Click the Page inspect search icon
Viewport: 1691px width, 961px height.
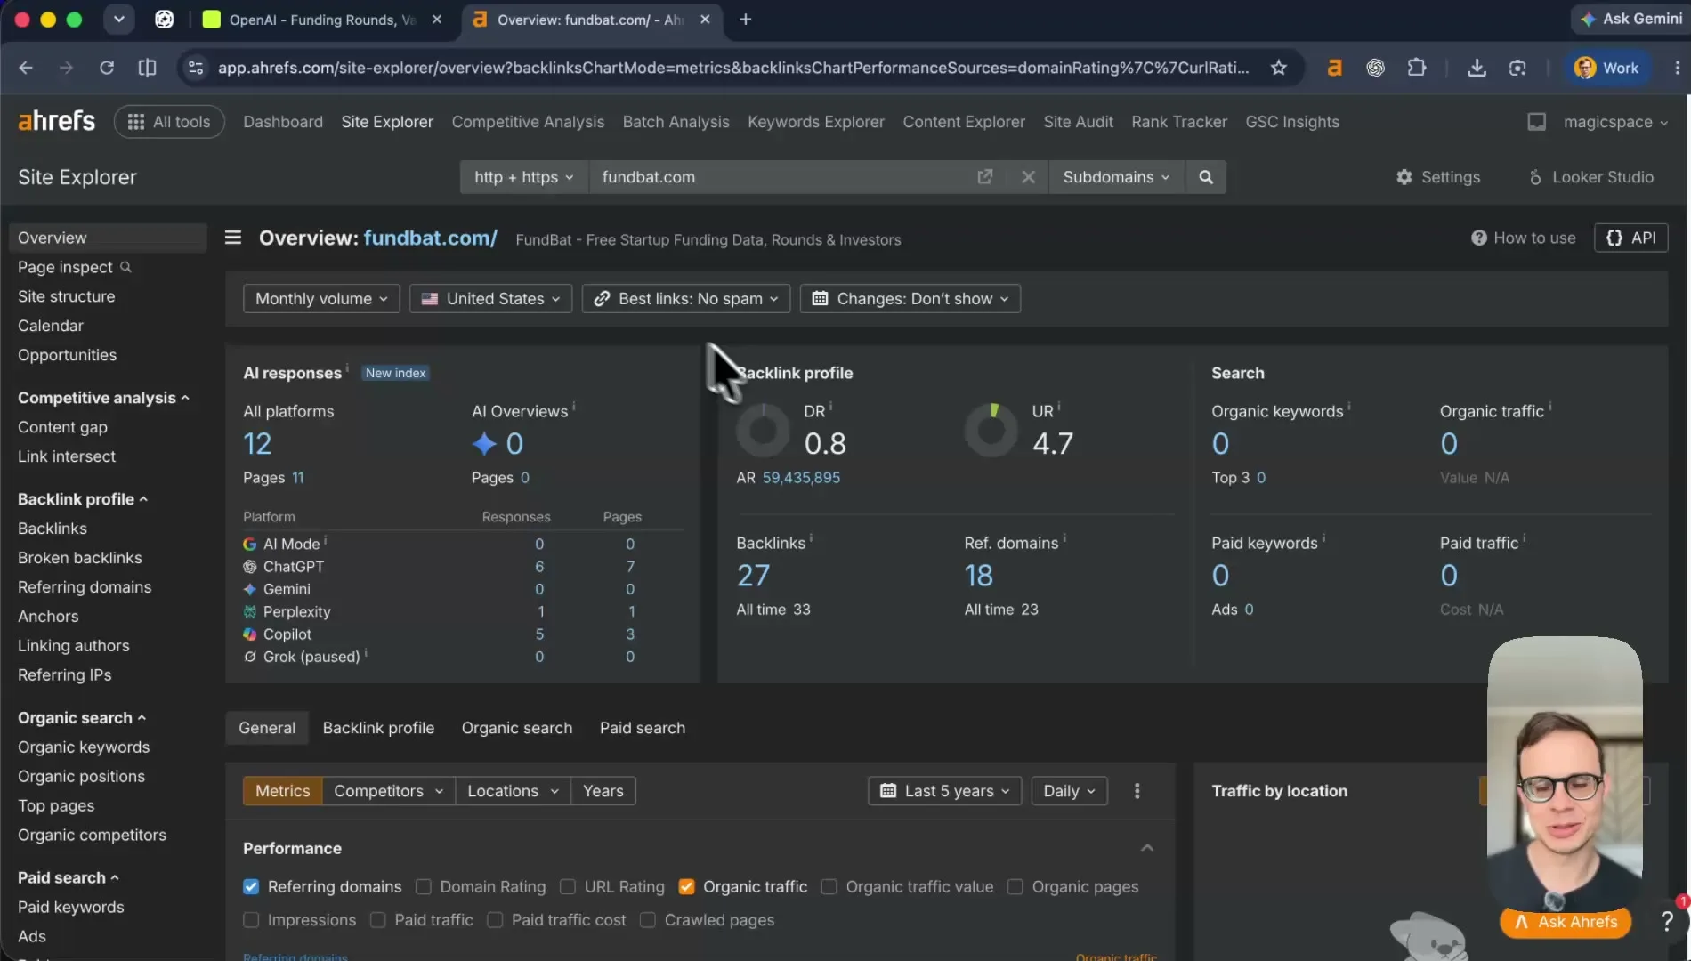[125, 267]
